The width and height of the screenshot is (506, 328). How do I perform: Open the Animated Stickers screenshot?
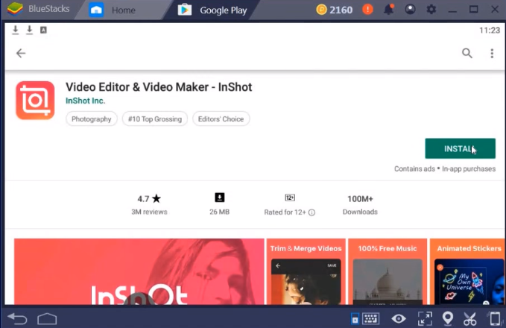[x=467, y=271]
